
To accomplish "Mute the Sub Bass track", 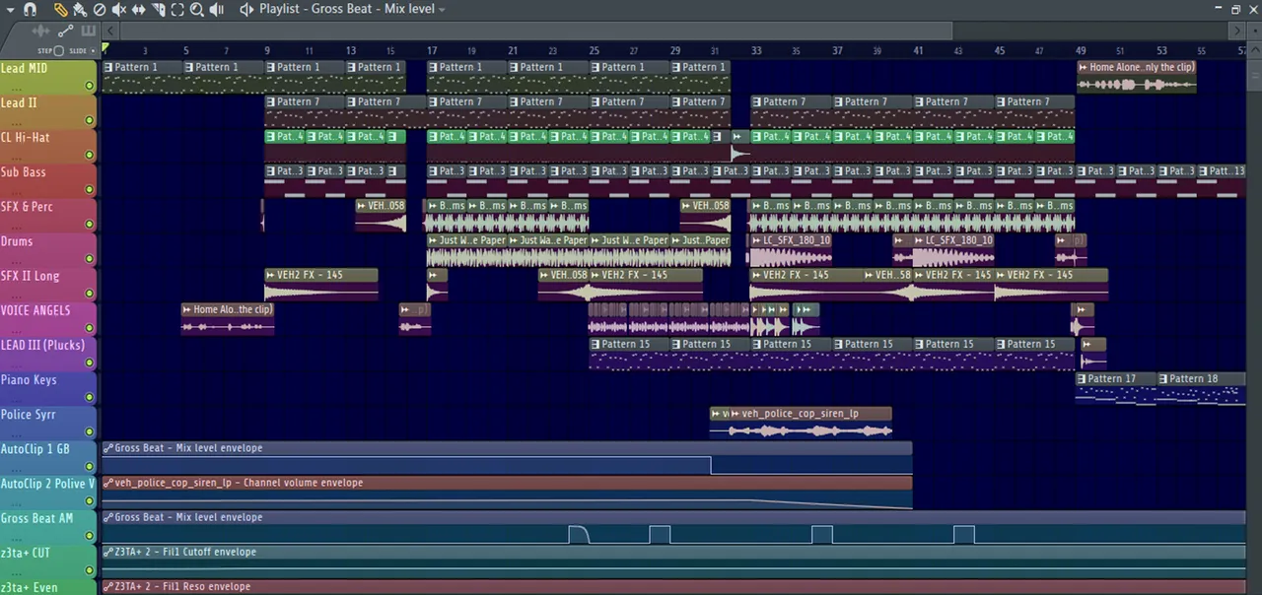I will 90,189.
